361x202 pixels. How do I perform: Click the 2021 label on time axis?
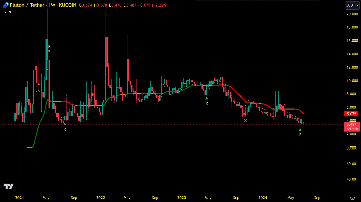(19, 198)
